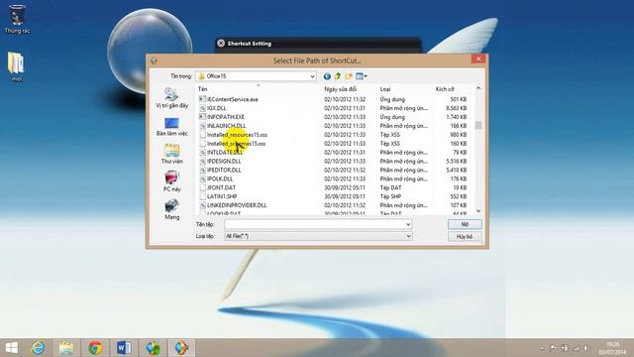The image size is (634, 357).
Task: Select file IGX.DLL
Action: click(x=216, y=108)
